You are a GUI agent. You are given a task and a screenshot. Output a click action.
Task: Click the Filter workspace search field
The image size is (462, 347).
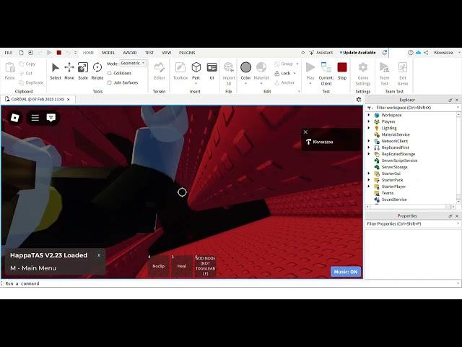click(414, 108)
